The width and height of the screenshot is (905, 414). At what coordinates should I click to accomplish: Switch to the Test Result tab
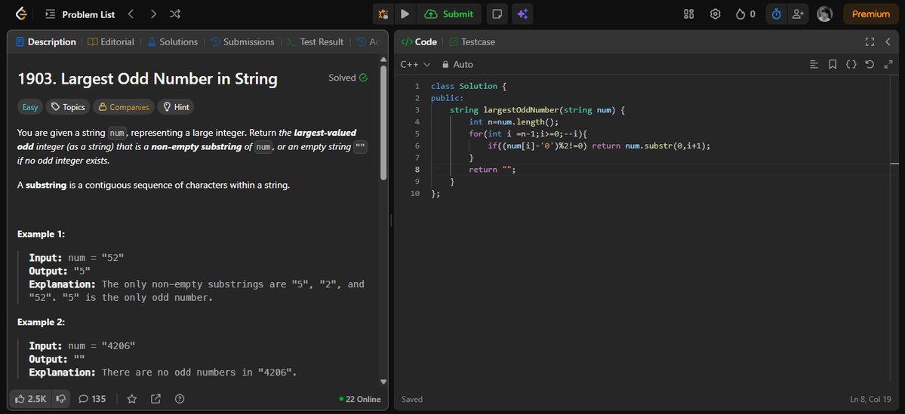click(316, 42)
